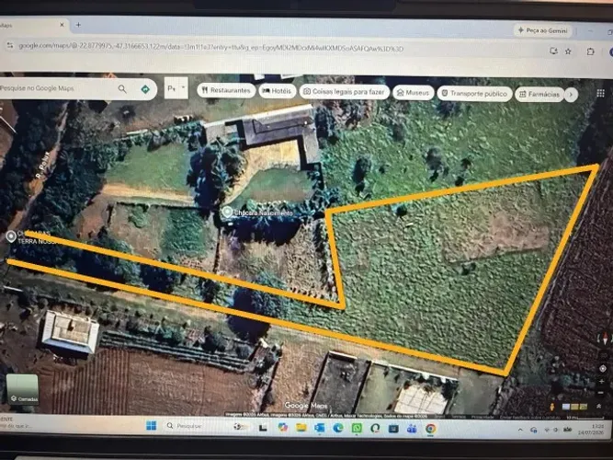The image size is (613, 460).
Task: Open WhatsApp from the taskbar
Action: point(357,429)
